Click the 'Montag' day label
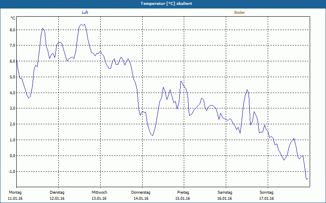The height and width of the screenshot is (203, 326). [x=15, y=192]
